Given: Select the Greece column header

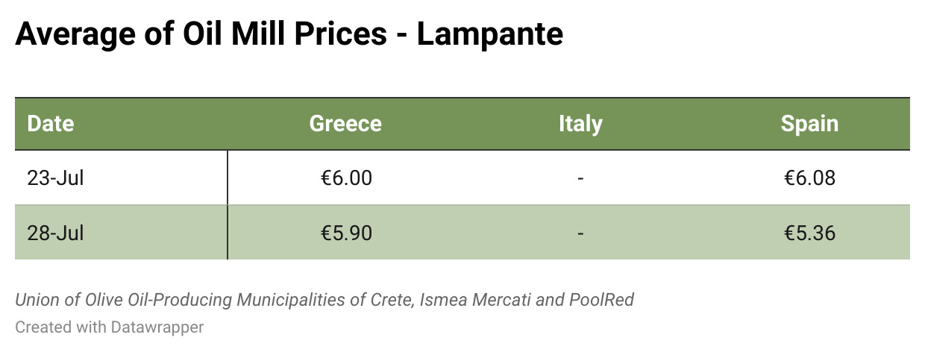Looking at the screenshot, I should [x=345, y=124].
